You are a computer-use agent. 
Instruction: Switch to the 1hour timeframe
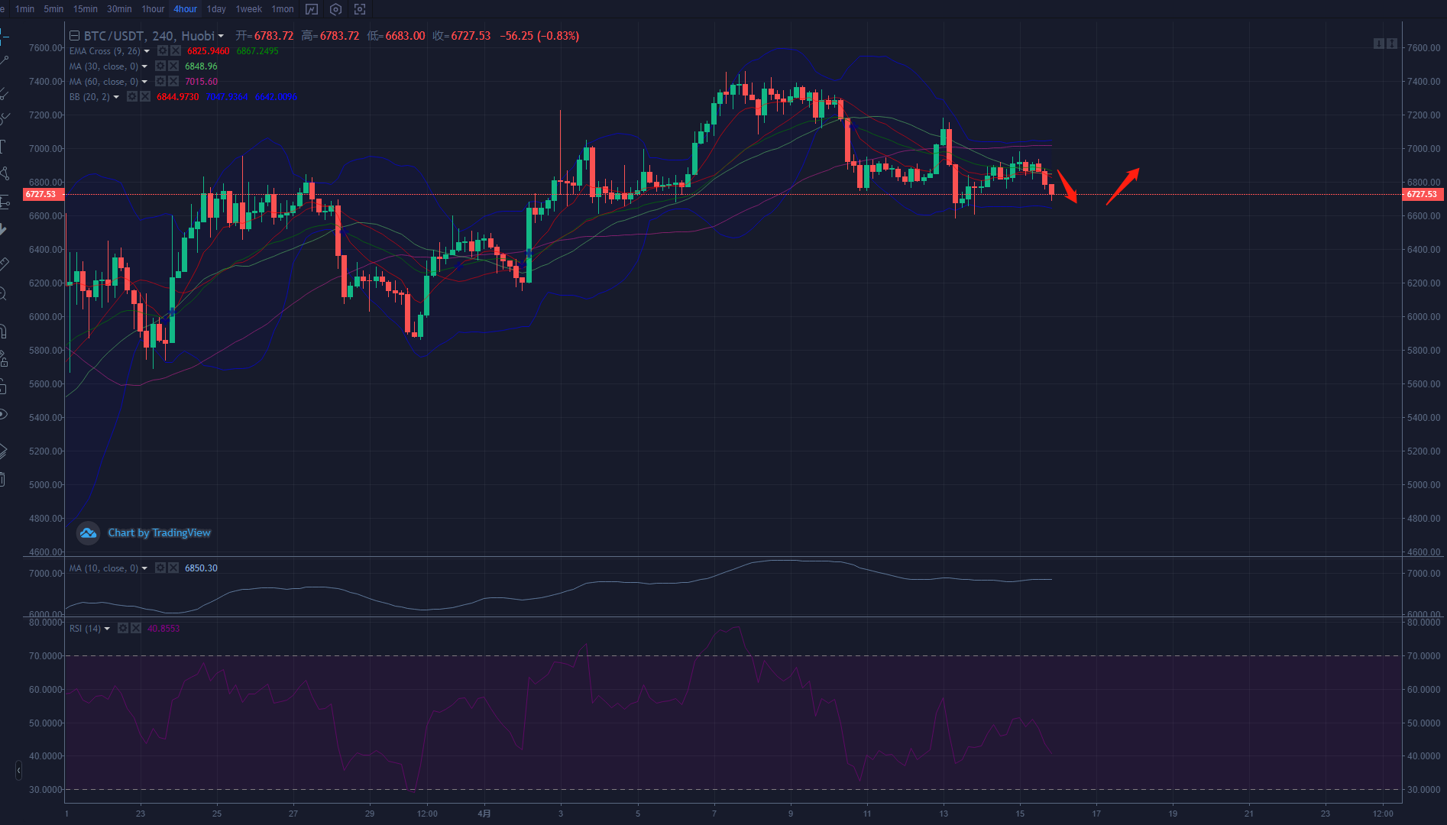[153, 9]
